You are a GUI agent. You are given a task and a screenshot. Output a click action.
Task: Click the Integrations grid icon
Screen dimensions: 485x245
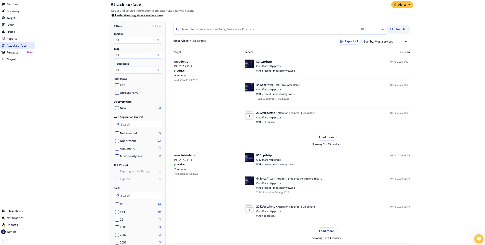3,211
